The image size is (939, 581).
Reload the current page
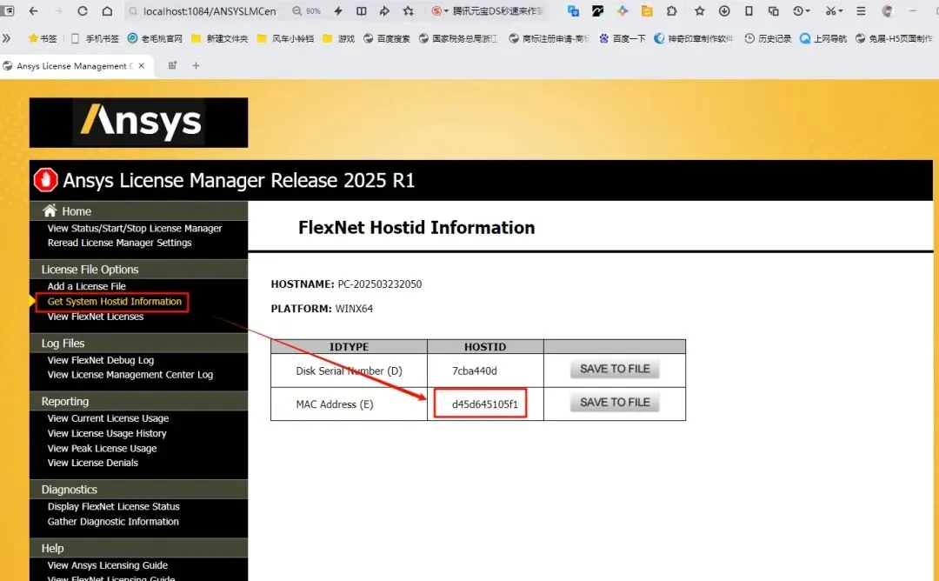click(x=83, y=10)
